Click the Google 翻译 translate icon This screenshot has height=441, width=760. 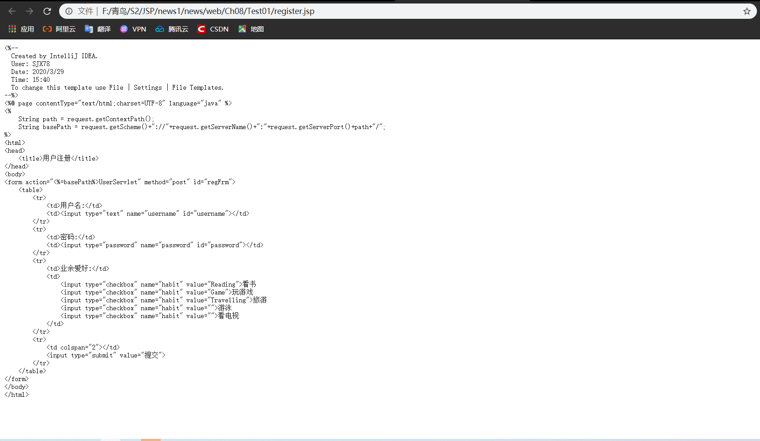point(88,29)
